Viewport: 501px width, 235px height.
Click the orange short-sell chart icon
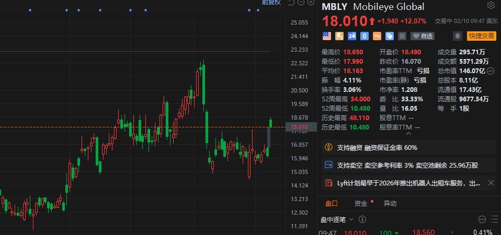tap(377, 36)
